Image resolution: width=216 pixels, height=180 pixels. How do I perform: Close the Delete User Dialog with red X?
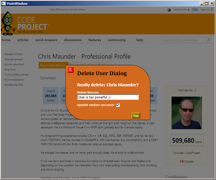[71, 70]
